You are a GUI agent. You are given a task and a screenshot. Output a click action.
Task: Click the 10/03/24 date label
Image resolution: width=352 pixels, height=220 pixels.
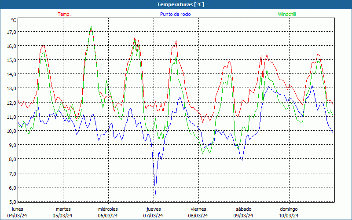(x=289, y=216)
